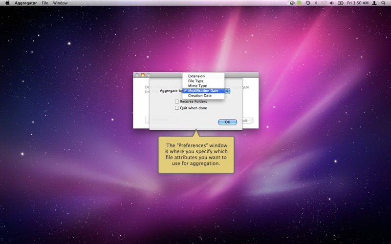Open the battery status icon

tap(340, 3)
